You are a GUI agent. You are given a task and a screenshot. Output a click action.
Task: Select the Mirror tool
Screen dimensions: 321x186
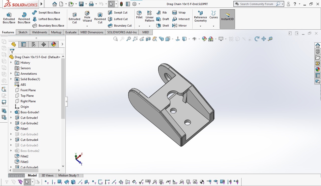tap(179, 26)
